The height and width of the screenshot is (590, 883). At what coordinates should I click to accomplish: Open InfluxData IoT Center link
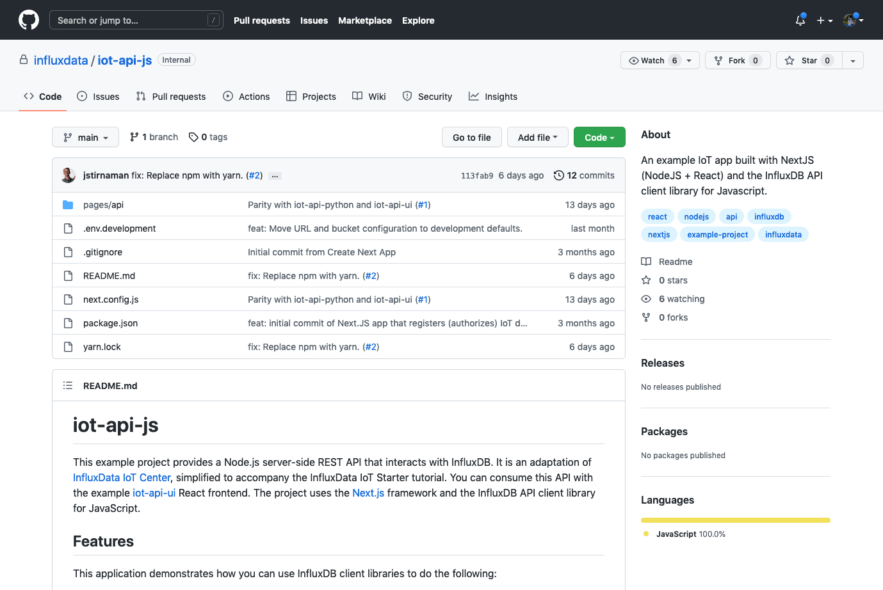pyautogui.click(x=122, y=477)
